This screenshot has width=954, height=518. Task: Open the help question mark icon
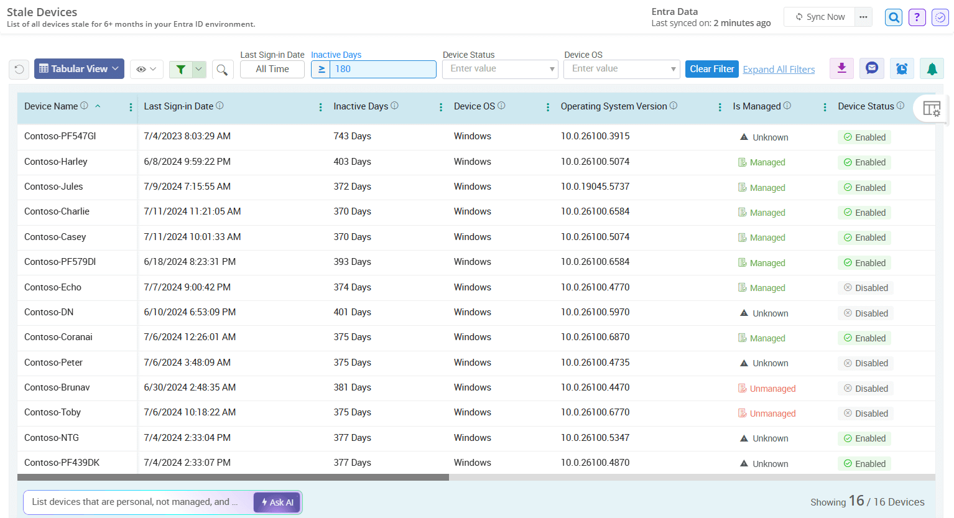tap(917, 17)
